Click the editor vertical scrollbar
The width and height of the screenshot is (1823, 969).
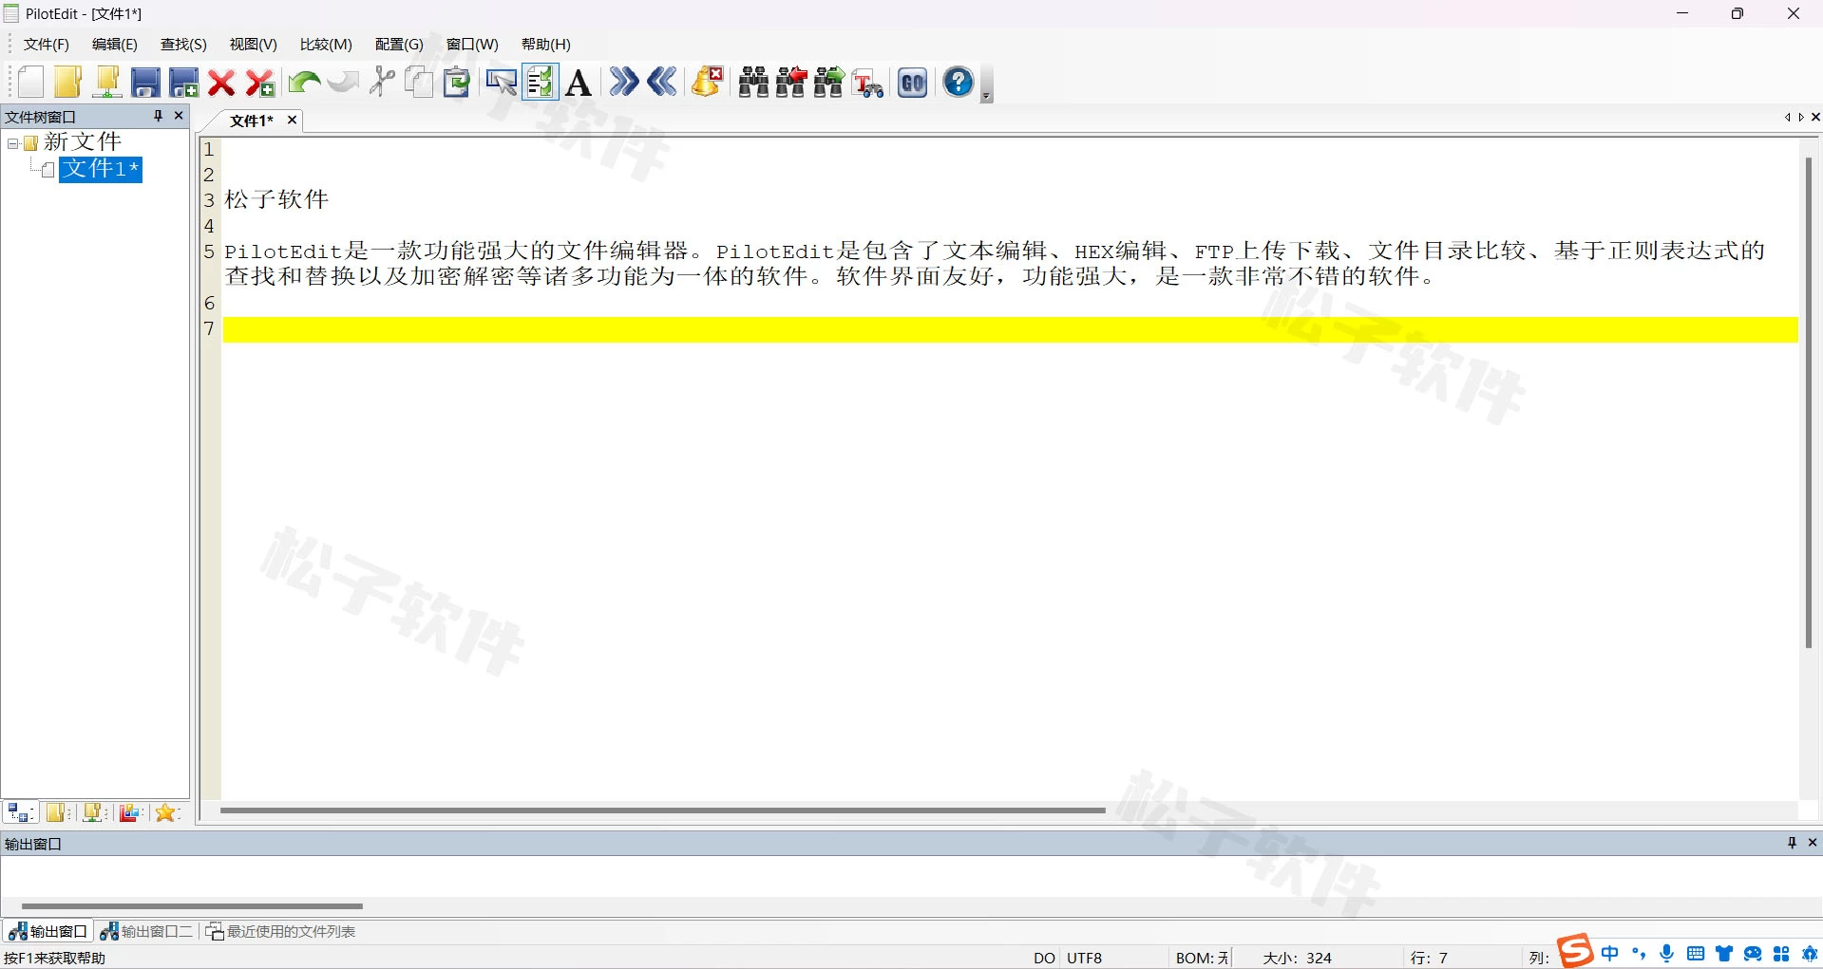(x=1809, y=403)
